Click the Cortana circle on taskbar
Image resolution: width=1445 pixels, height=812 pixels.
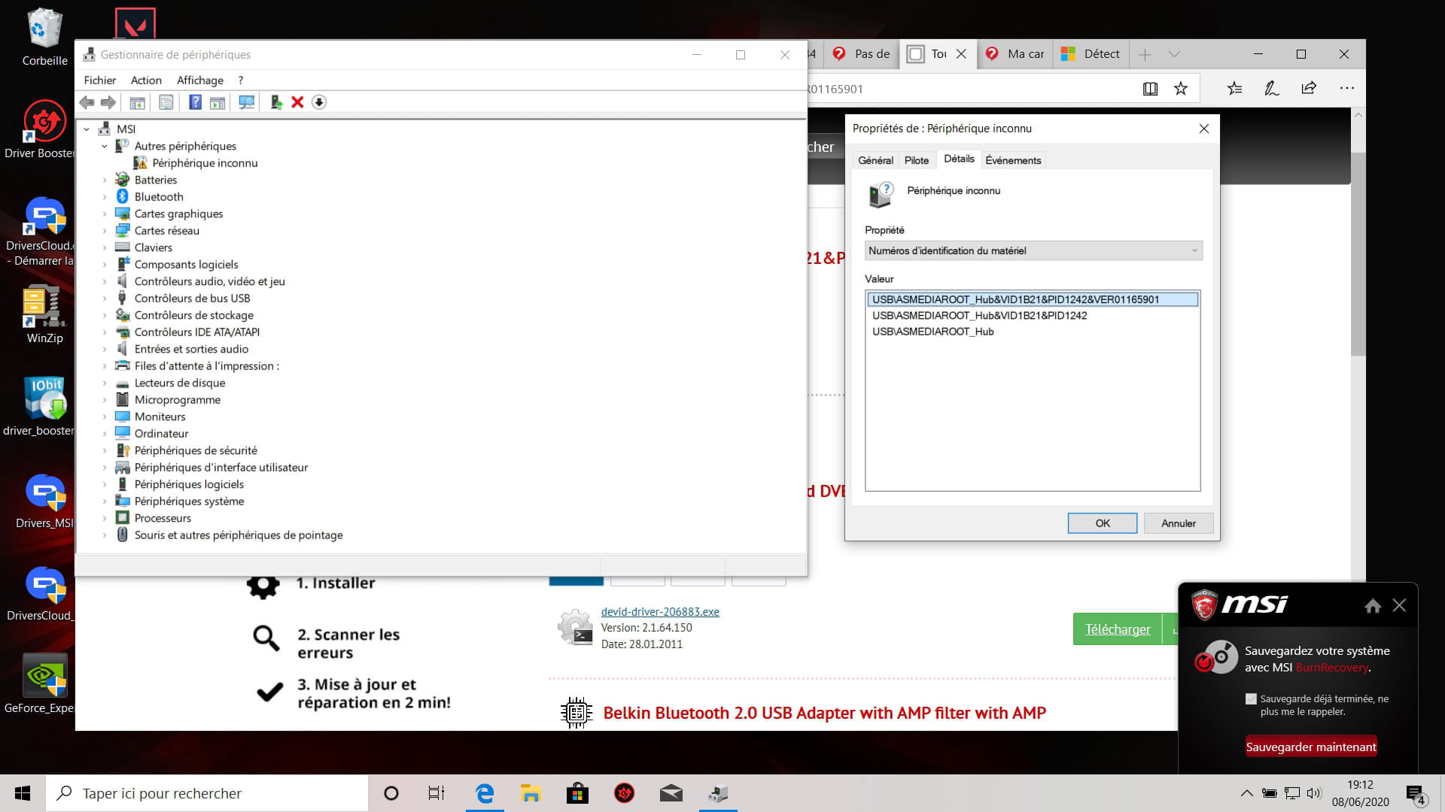pyautogui.click(x=391, y=793)
